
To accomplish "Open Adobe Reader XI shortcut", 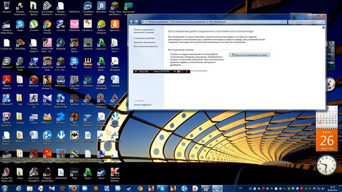I will [x=6, y=83].
